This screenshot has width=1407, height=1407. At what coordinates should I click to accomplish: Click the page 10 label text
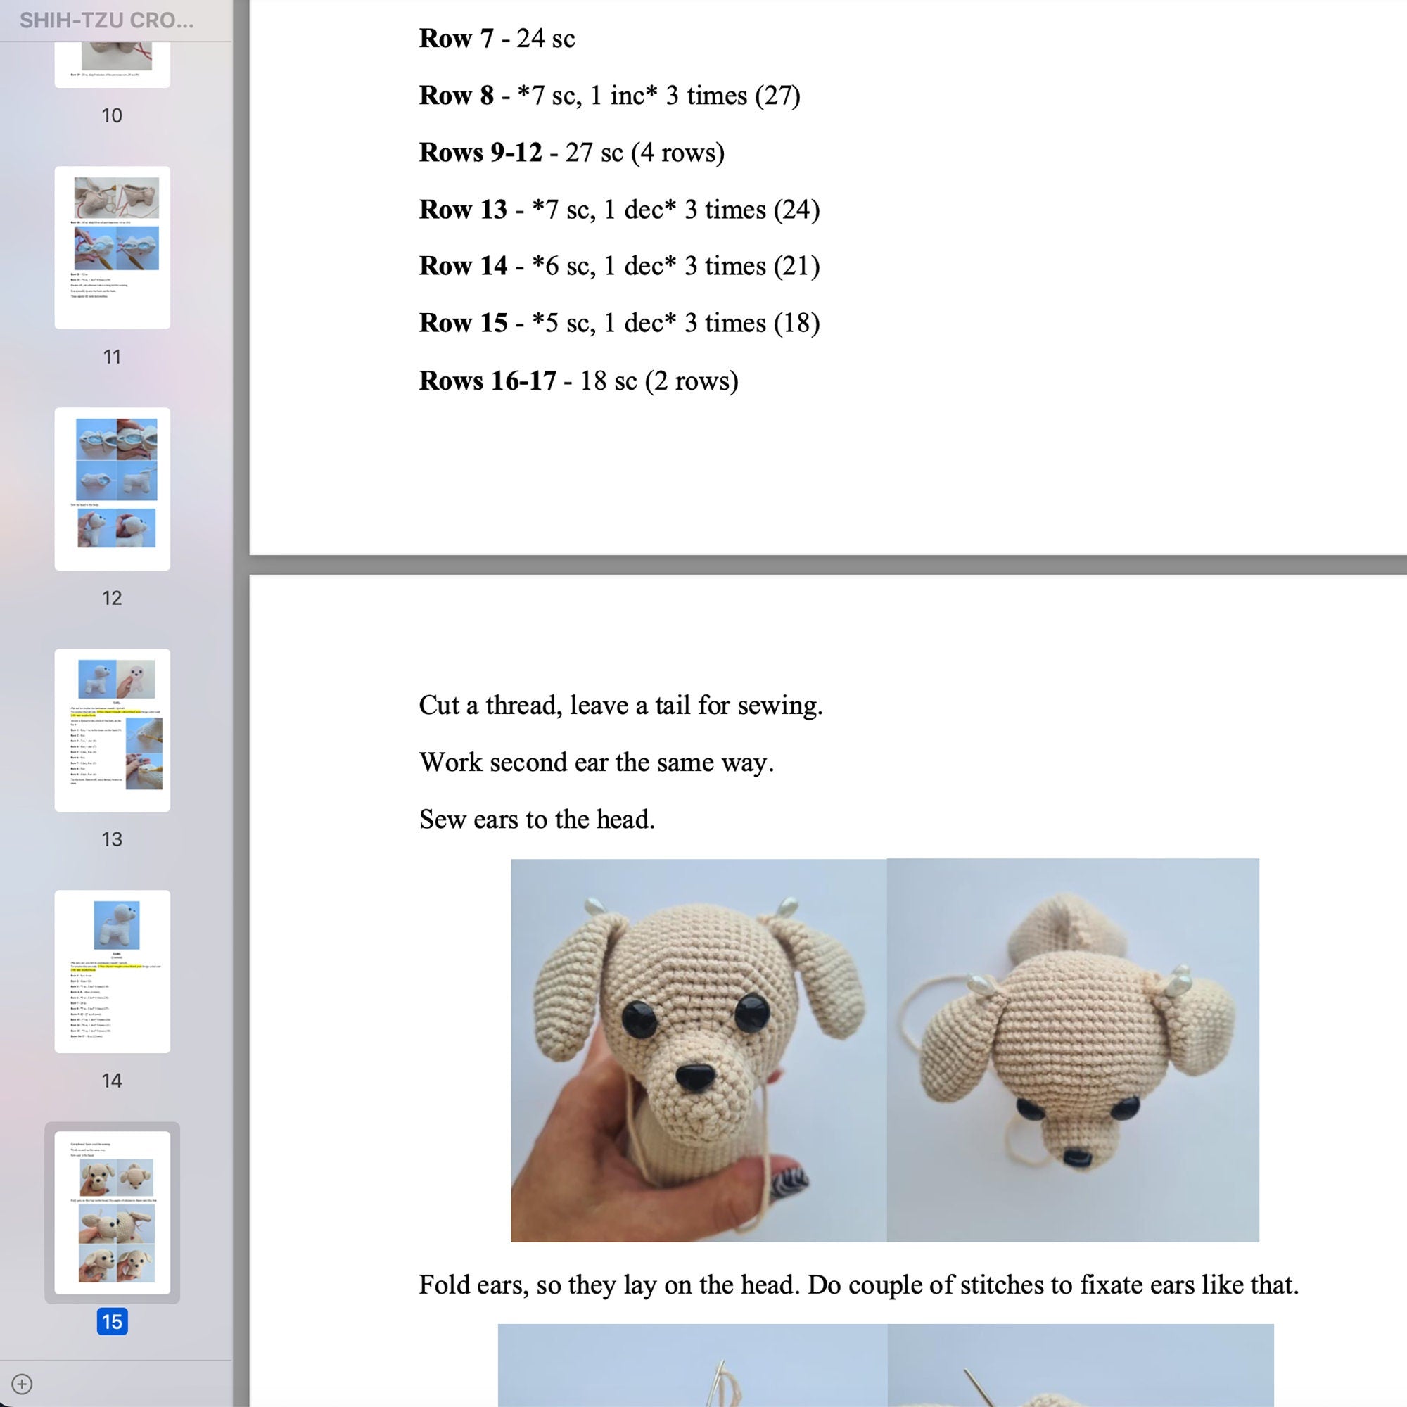click(x=111, y=115)
